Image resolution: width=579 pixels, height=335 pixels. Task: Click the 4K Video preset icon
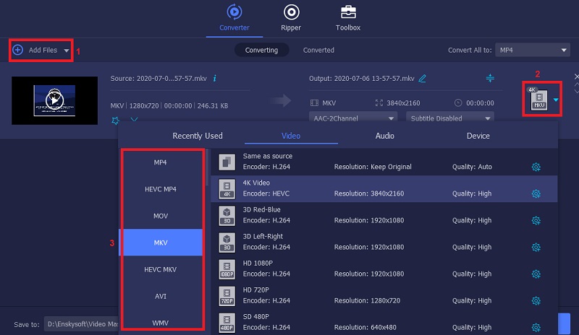coord(227,188)
